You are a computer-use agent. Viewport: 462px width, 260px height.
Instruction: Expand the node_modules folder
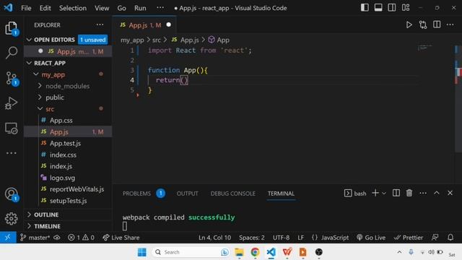tap(40, 86)
